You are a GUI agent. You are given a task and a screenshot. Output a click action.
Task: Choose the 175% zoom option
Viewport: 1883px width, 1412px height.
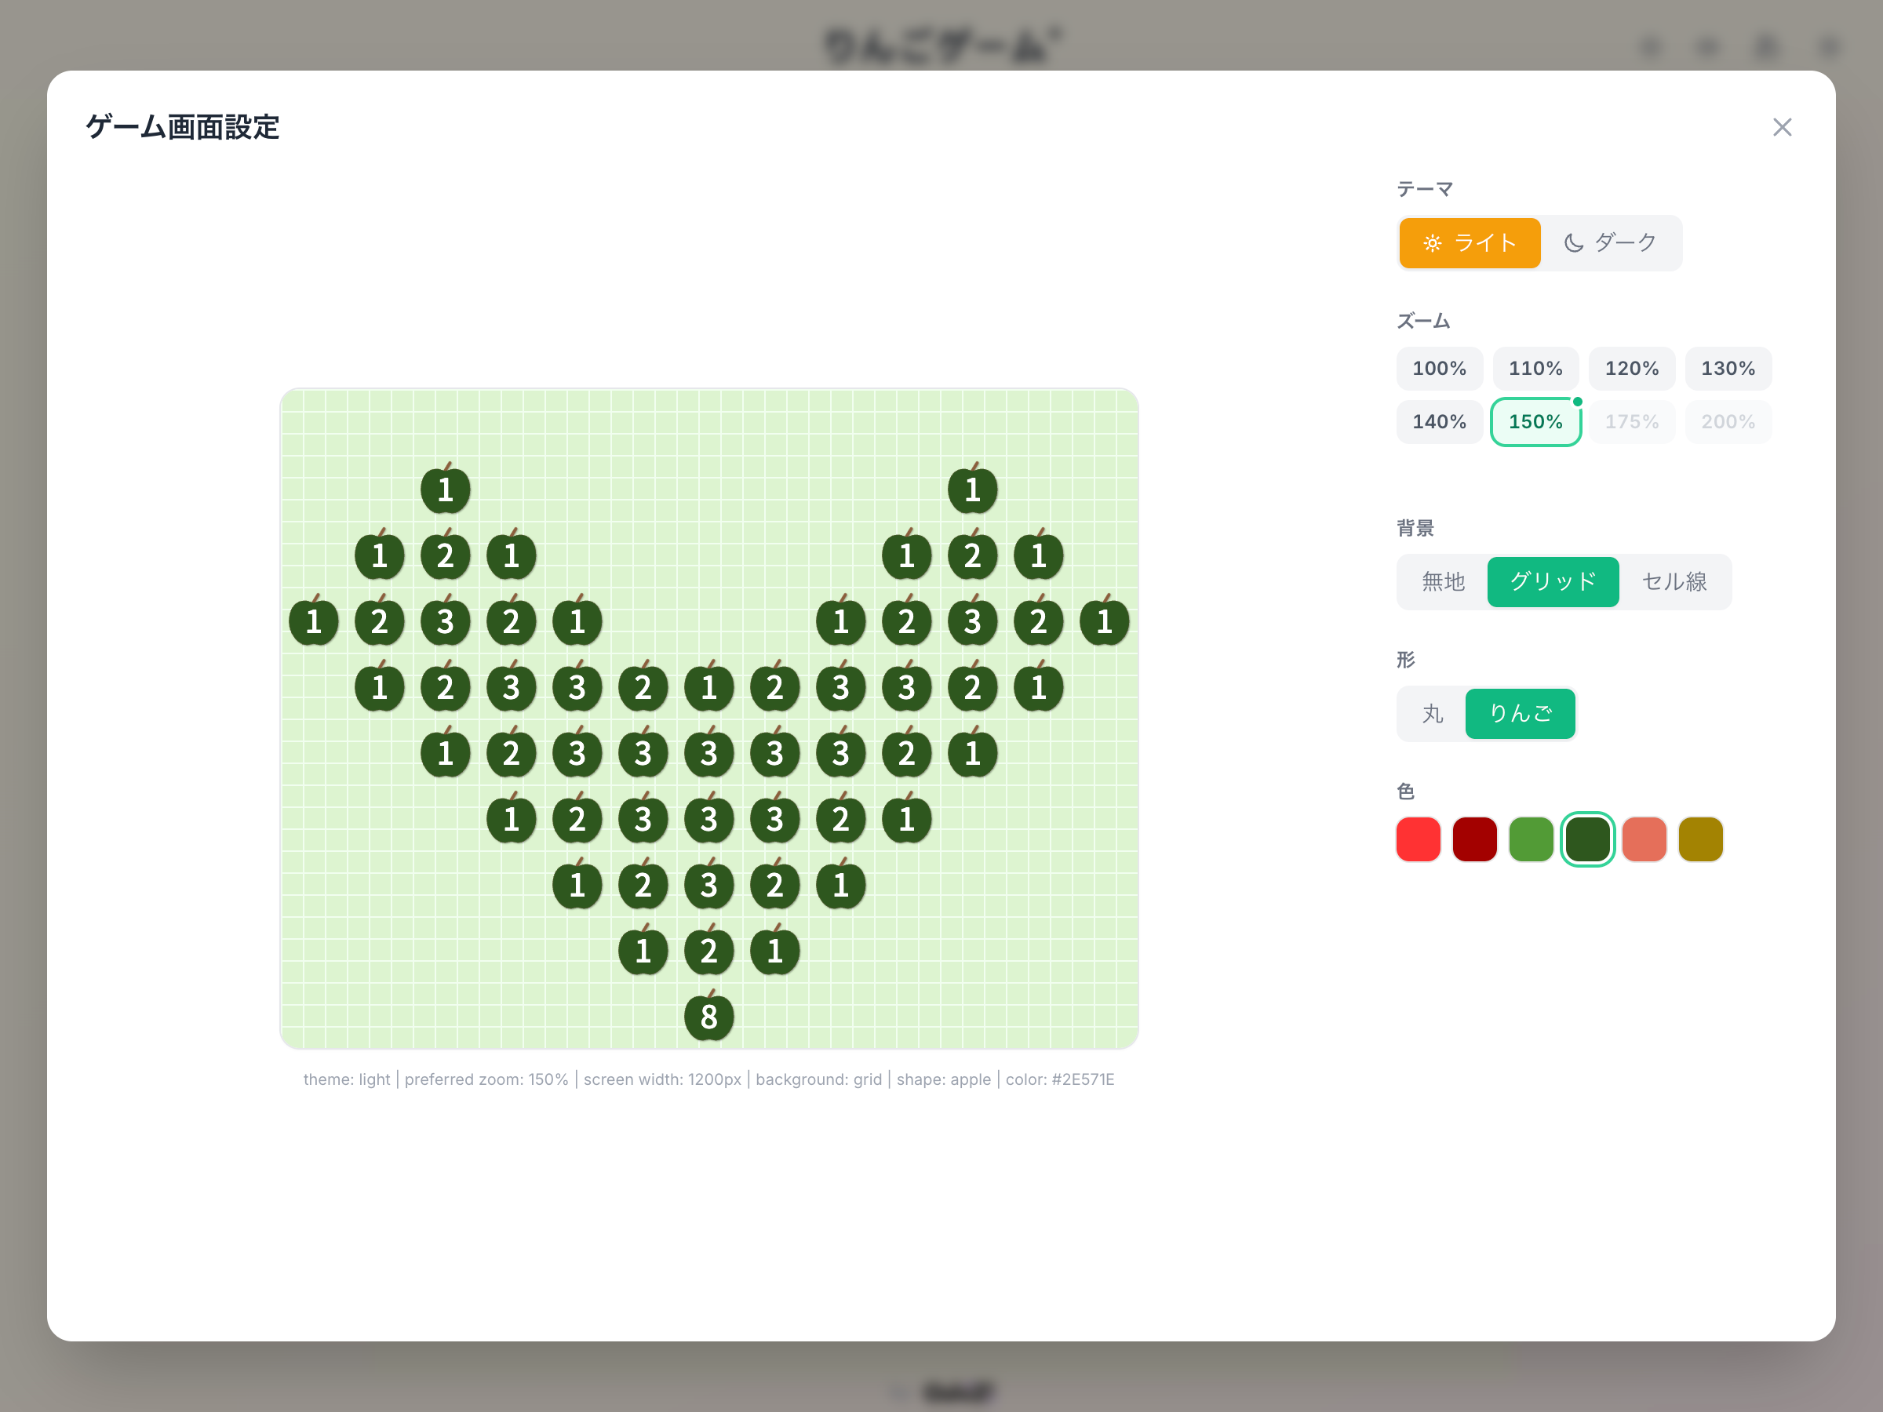[1631, 421]
